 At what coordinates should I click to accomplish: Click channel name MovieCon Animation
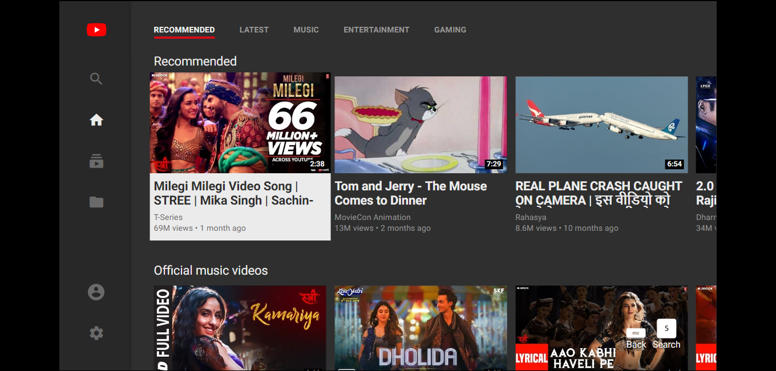click(x=373, y=217)
